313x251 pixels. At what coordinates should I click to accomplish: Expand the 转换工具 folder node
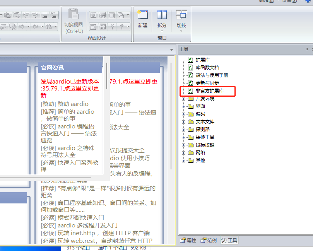tap(183, 137)
